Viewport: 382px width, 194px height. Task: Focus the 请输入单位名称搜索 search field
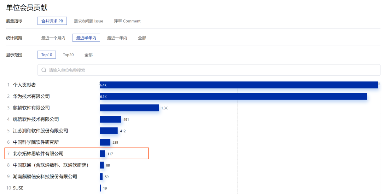[x=209, y=70]
